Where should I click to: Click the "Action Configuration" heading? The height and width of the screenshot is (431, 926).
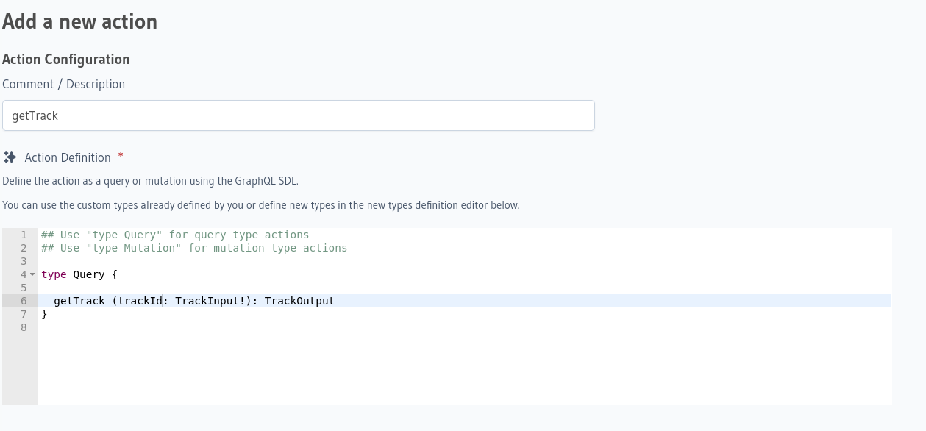click(x=66, y=60)
